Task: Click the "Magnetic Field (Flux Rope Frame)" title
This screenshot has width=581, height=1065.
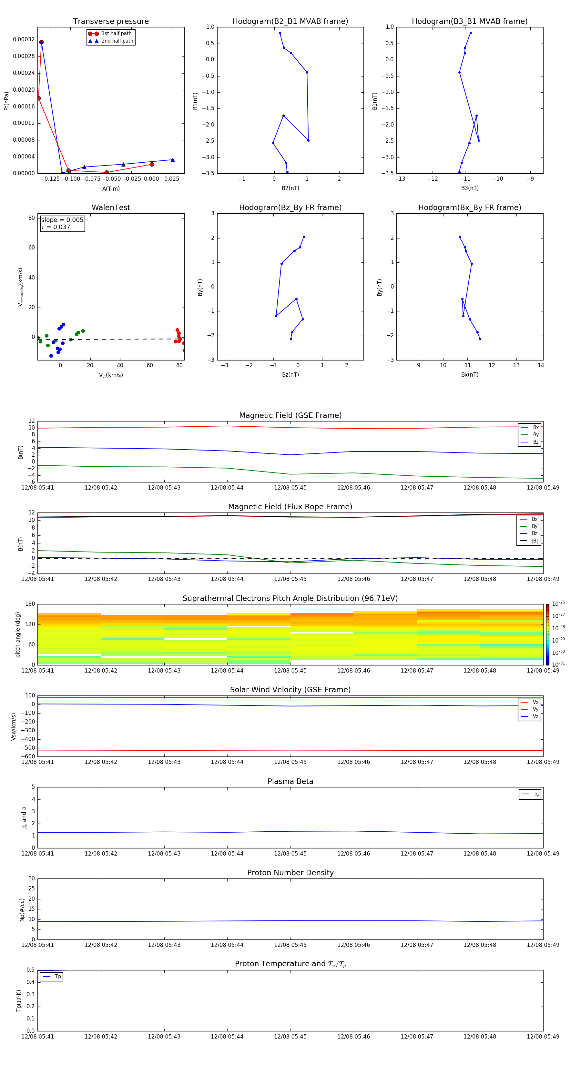Action: click(290, 506)
